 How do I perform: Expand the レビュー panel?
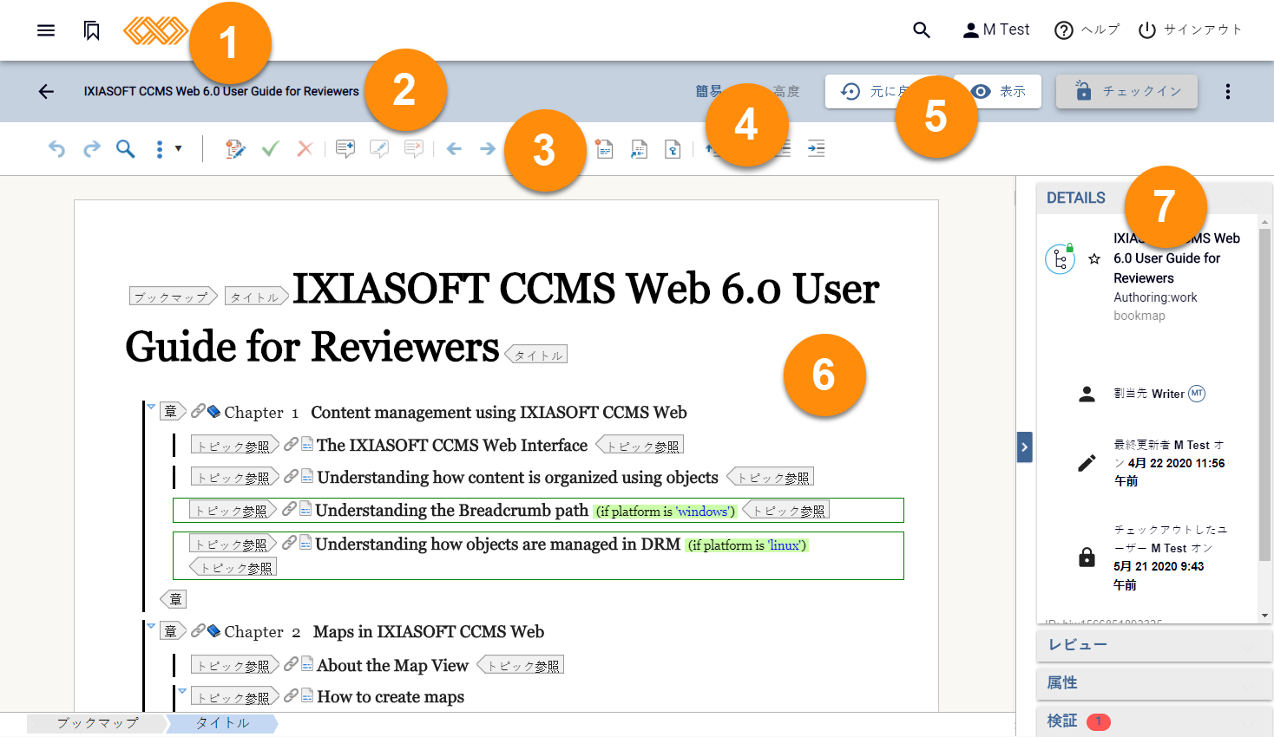(1154, 645)
